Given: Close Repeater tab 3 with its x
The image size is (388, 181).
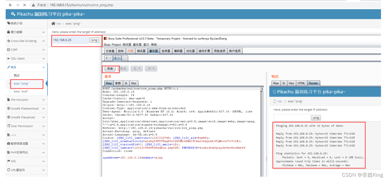Looking at the screenshot, I should pos(118,58).
